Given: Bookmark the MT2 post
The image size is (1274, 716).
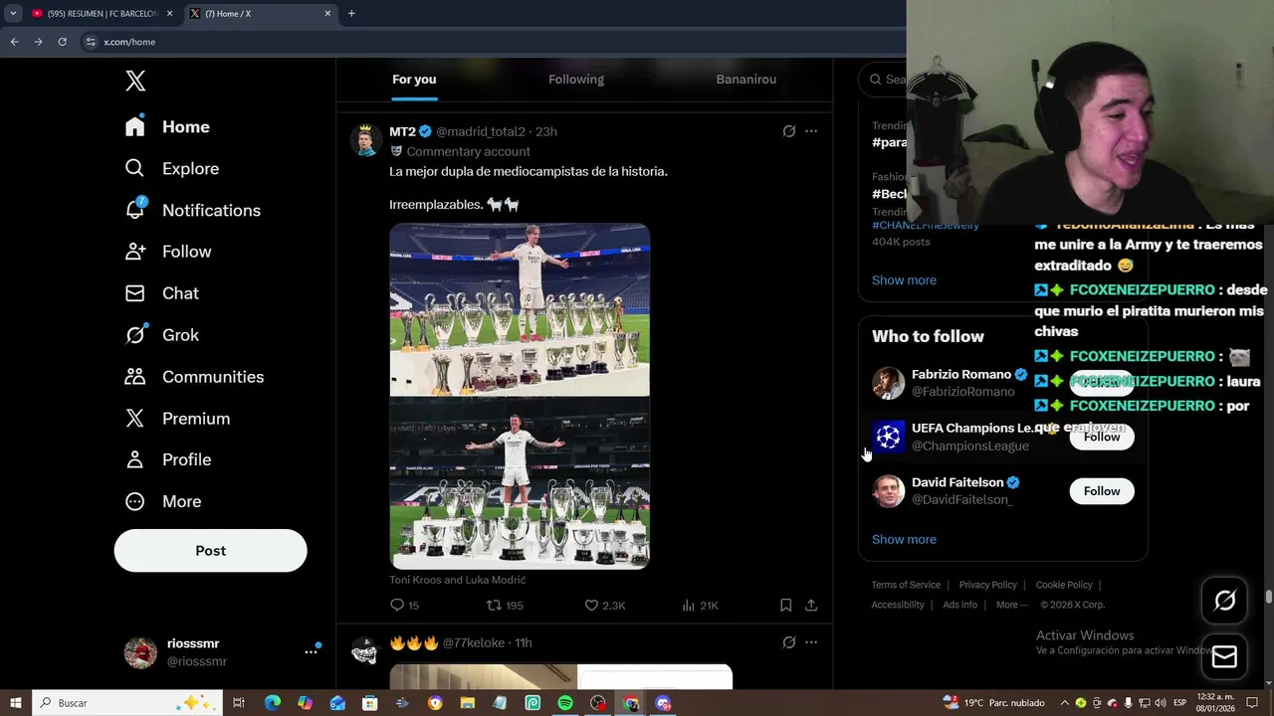Looking at the screenshot, I should [x=785, y=605].
